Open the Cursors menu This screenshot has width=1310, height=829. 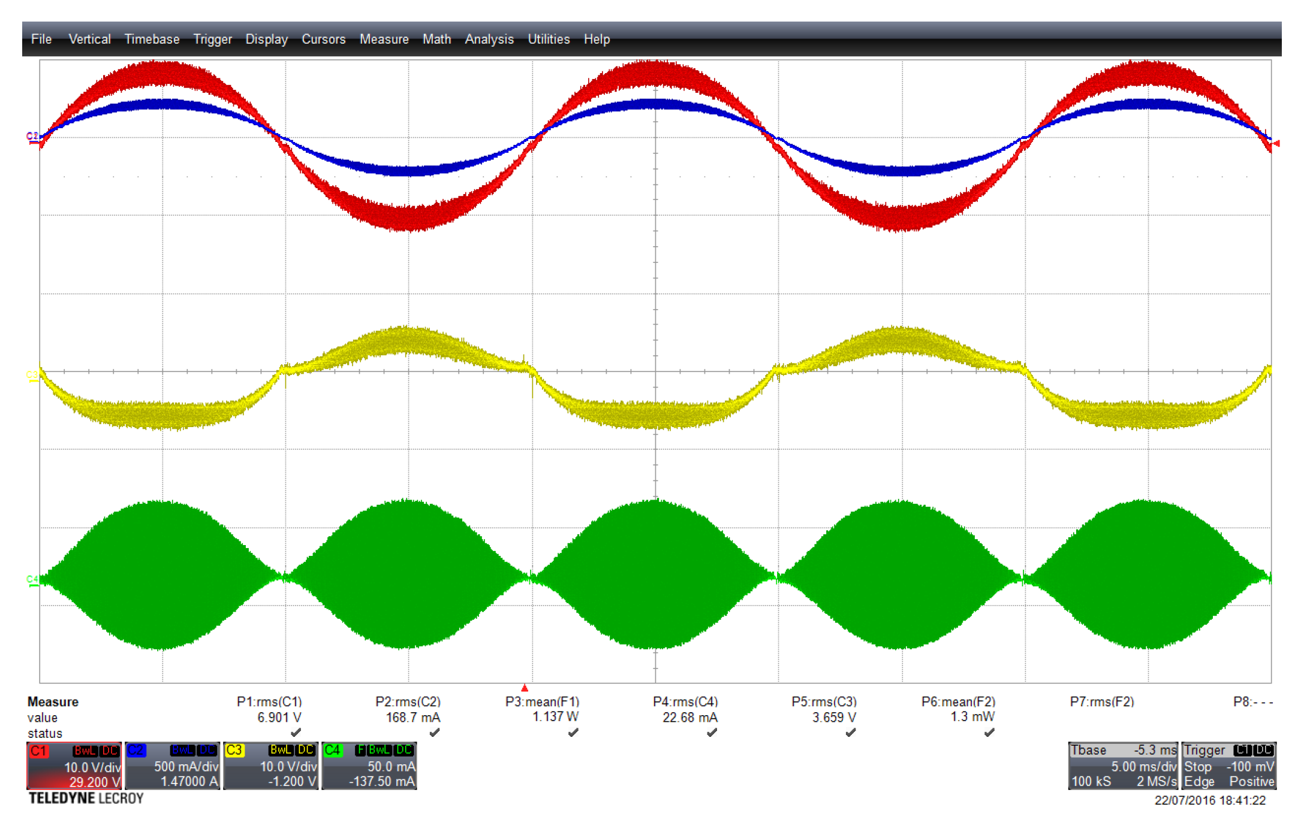pyautogui.click(x=323, y=40)
